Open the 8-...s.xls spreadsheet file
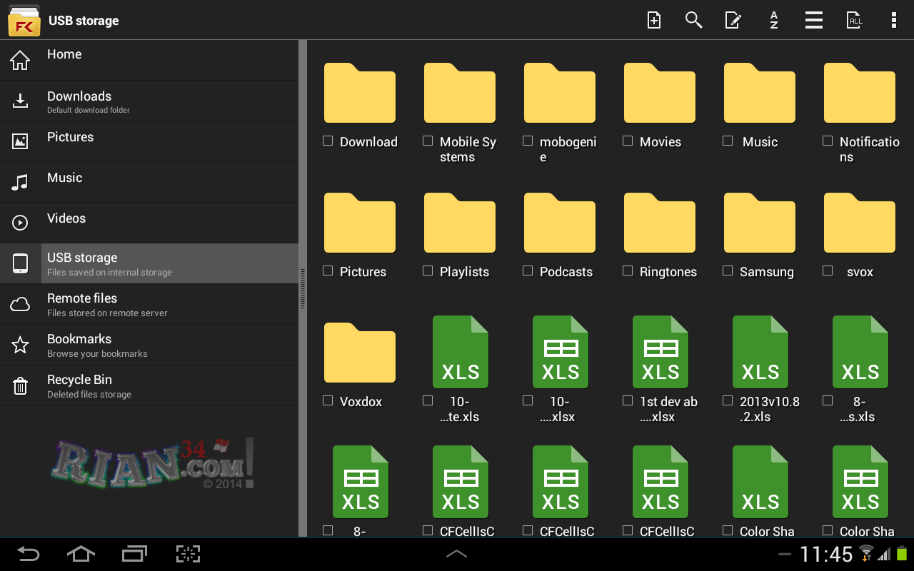The image size is (914, 571). pos(860,352)
